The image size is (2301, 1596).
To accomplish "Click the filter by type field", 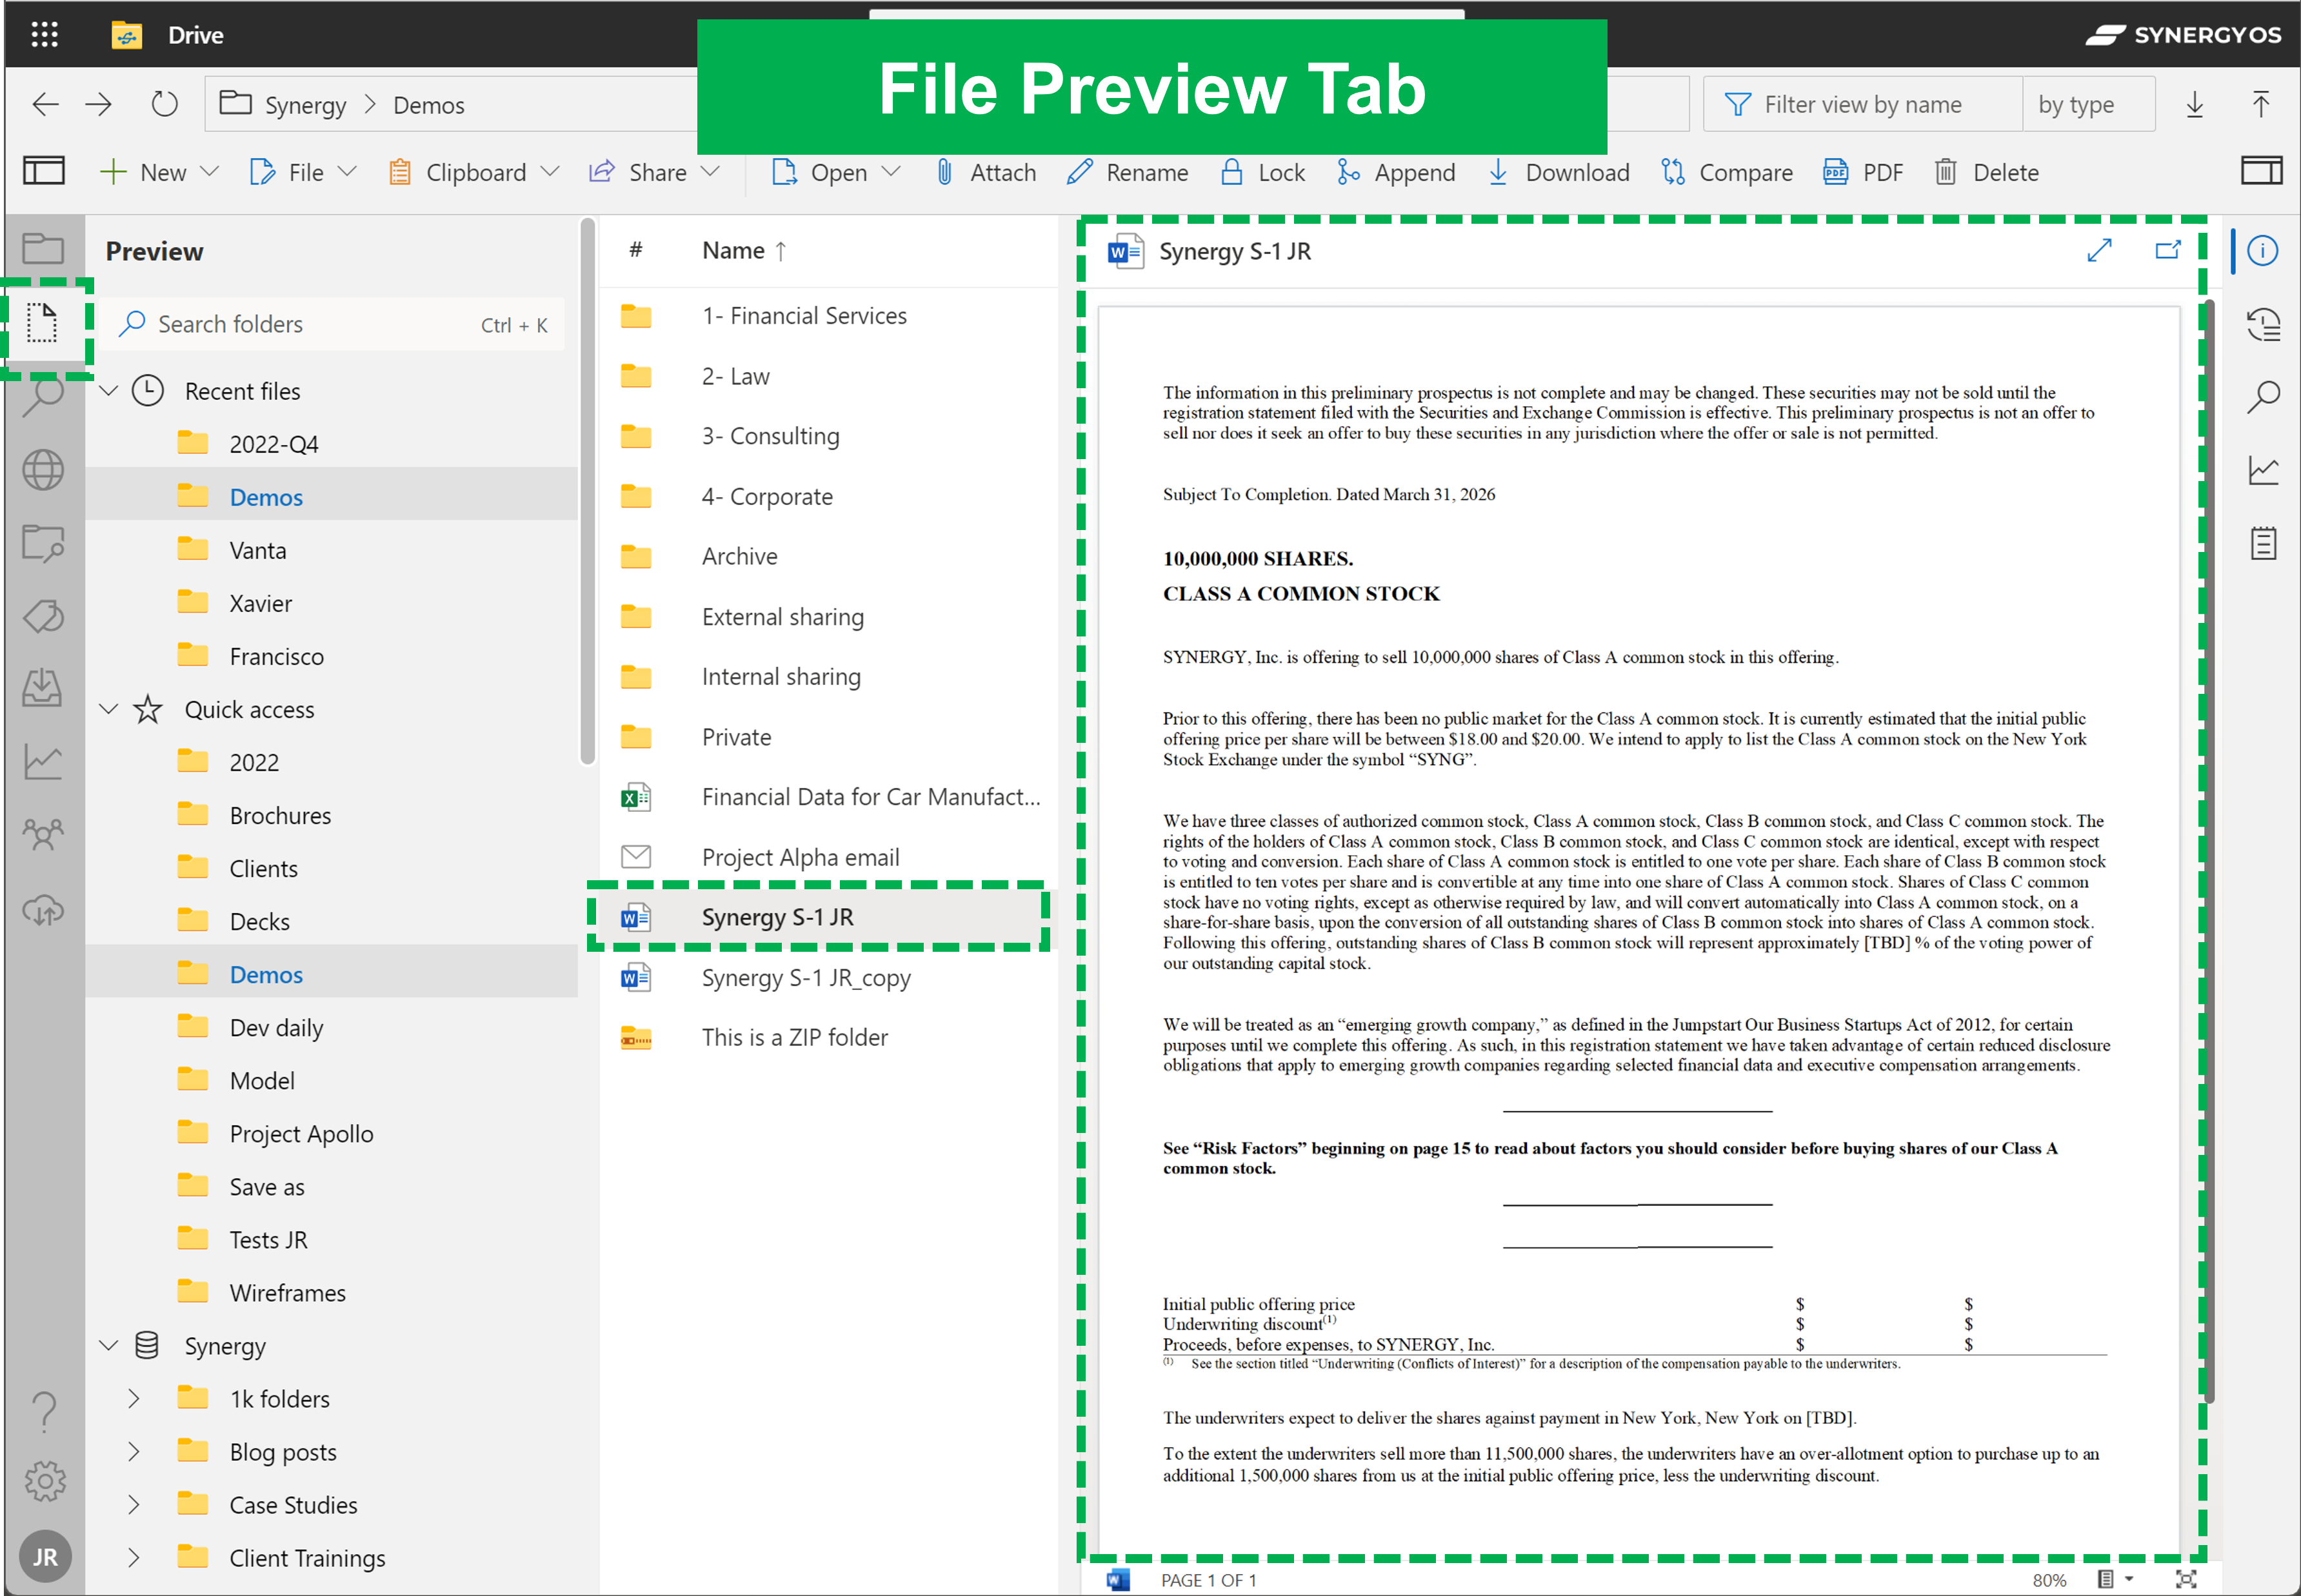I will point(2088,104).
